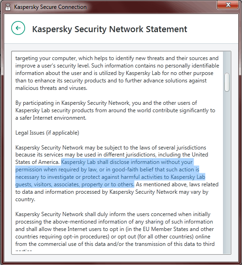Click 'As mentioned above, laws related' text
Screen dimensions: 242x265
click(x=177, y=184)
